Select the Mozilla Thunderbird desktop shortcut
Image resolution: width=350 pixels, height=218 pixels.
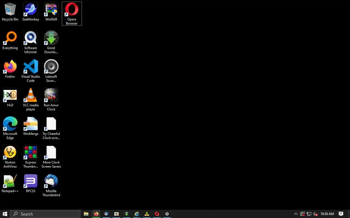click(51, 186)
